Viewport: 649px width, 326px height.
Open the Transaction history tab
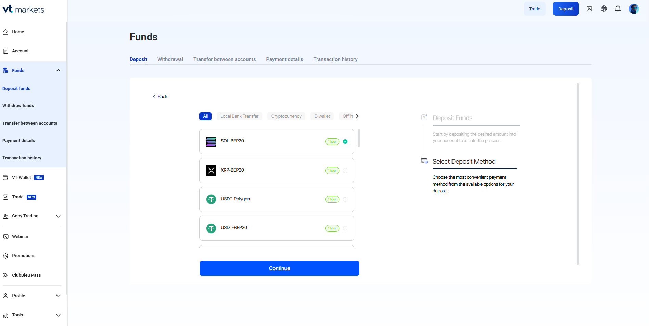tap(335, 59)
